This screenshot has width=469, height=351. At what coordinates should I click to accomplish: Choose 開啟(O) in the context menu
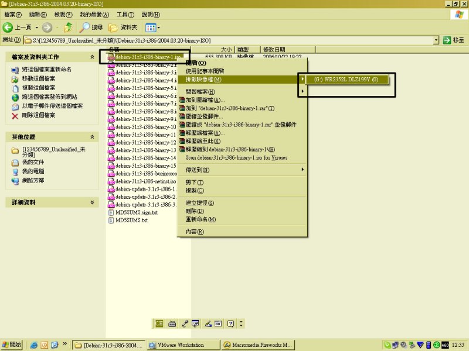(x=242, y=63)
